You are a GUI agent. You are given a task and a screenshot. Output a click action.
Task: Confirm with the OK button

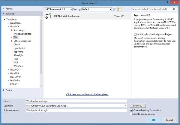[154, 120]
